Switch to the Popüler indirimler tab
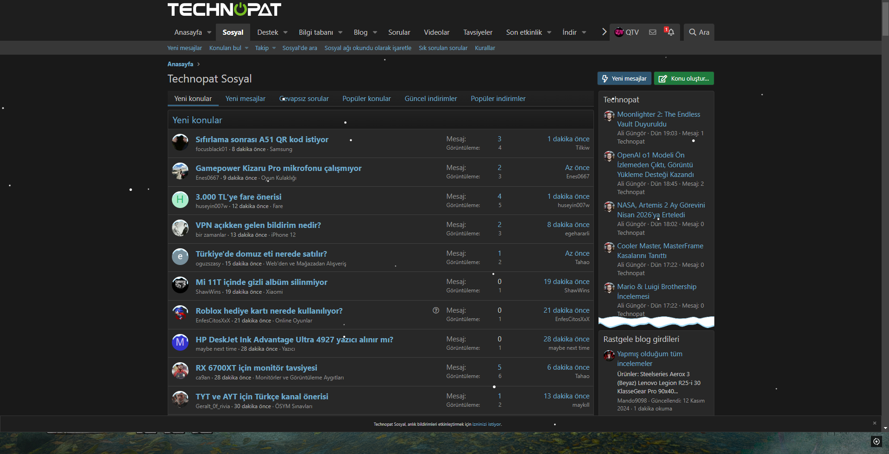 (498, 99)
